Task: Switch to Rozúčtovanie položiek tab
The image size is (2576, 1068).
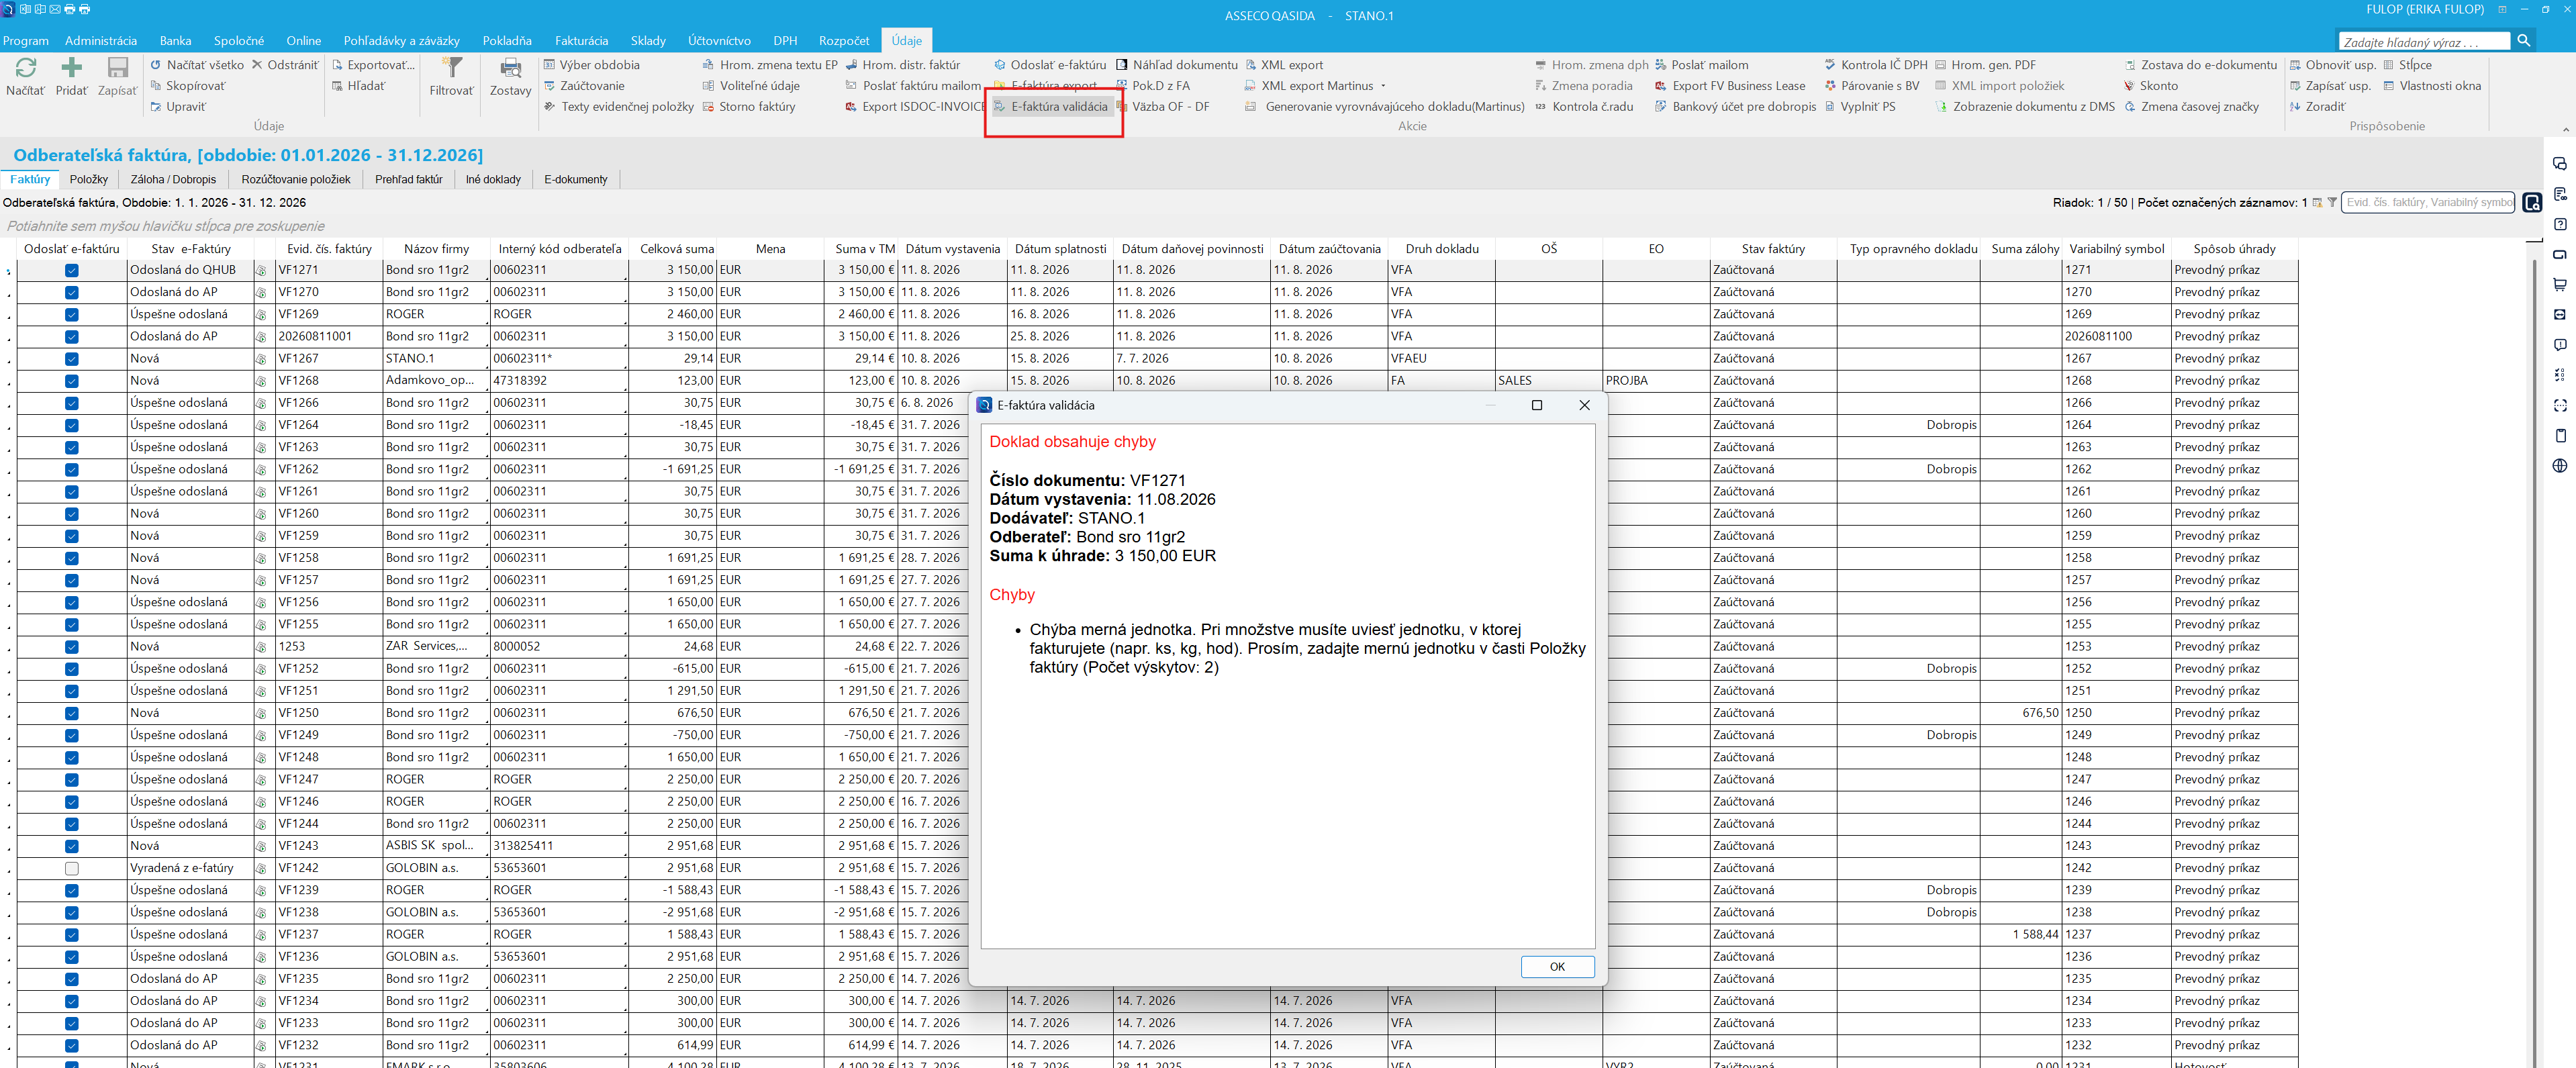Action: (296, 180)
